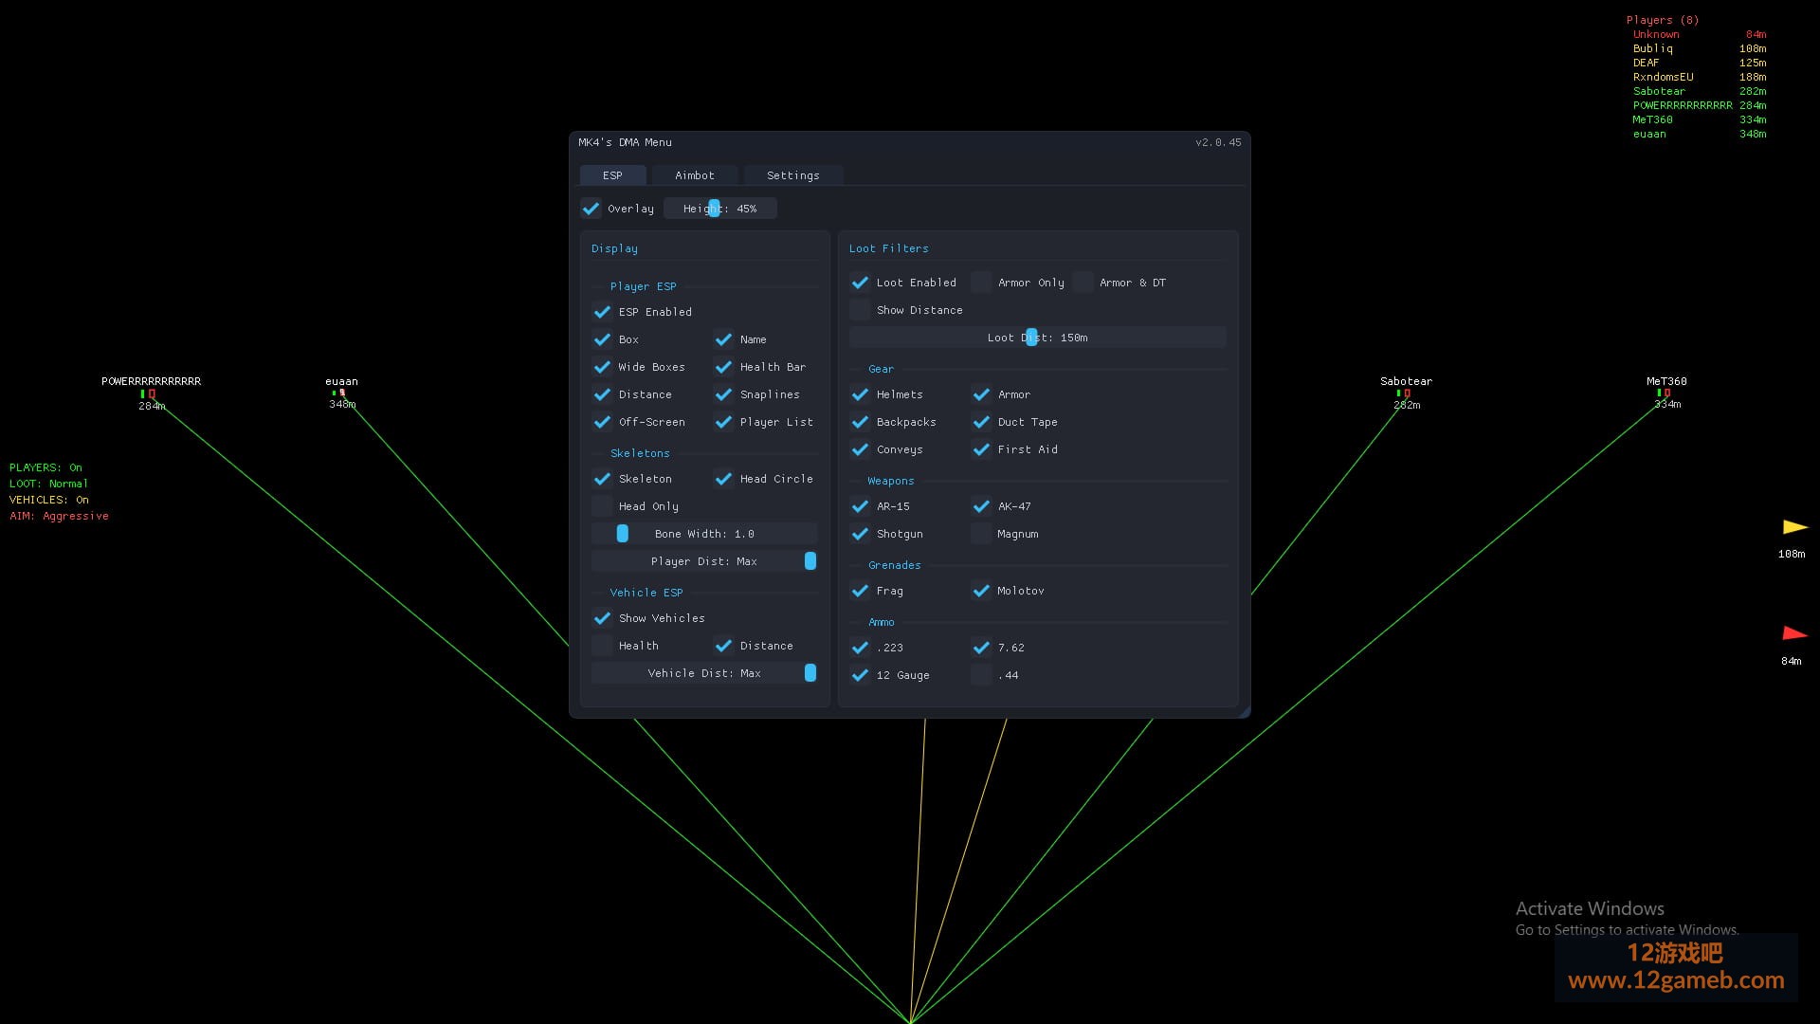Enable Armor & DT filter
The width and height of the screenshot is (1820, 1024).
[1083, 283]
